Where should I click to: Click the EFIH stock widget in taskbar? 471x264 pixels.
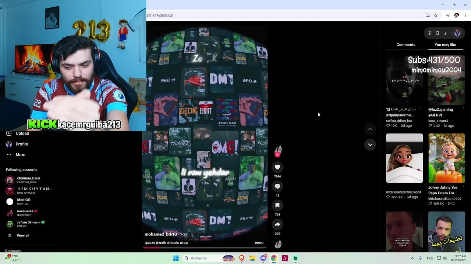click(x=13, y=258)
